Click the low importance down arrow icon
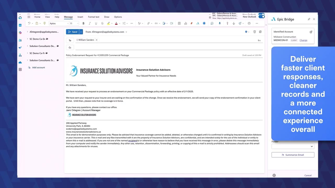 click(233, 23)
